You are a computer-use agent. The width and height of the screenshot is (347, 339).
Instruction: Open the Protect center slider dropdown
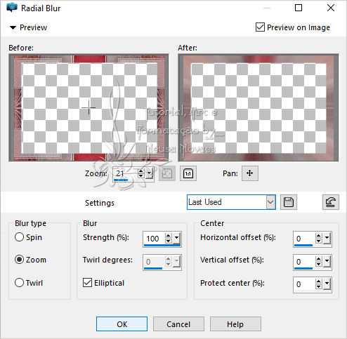point(327,284)
